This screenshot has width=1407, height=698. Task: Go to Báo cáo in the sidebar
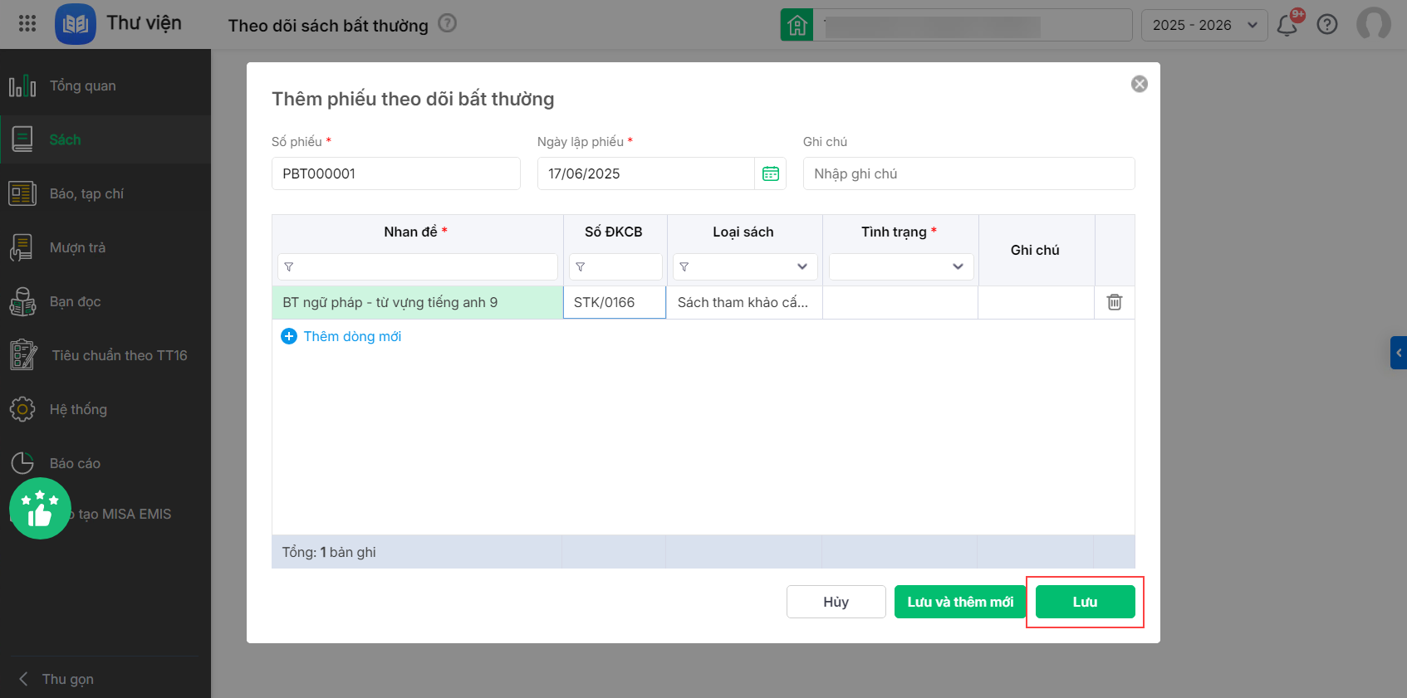75,463
